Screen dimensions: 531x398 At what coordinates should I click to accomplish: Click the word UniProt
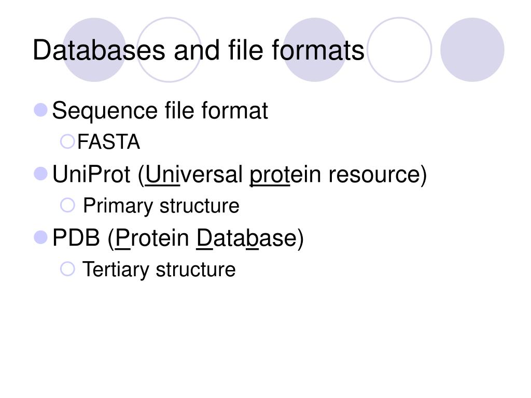pos(91,175)
